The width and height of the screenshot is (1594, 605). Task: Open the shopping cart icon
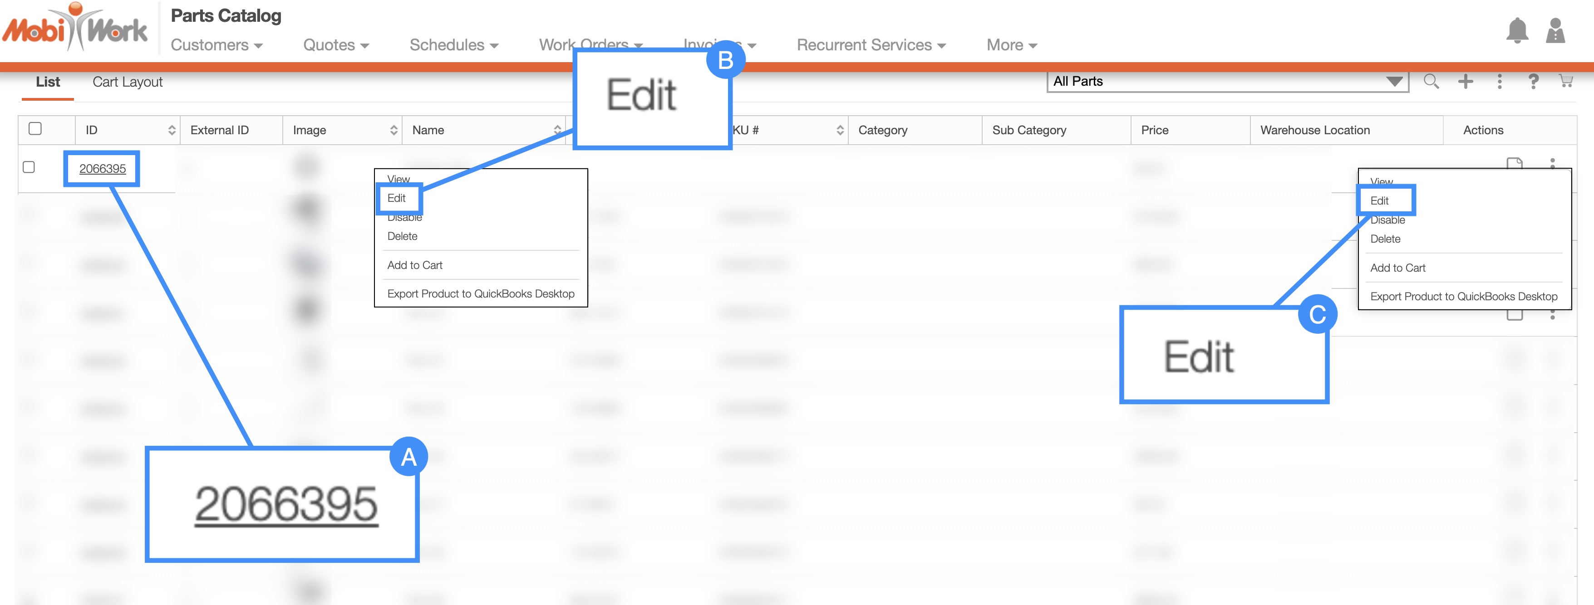click(1565, 81)
